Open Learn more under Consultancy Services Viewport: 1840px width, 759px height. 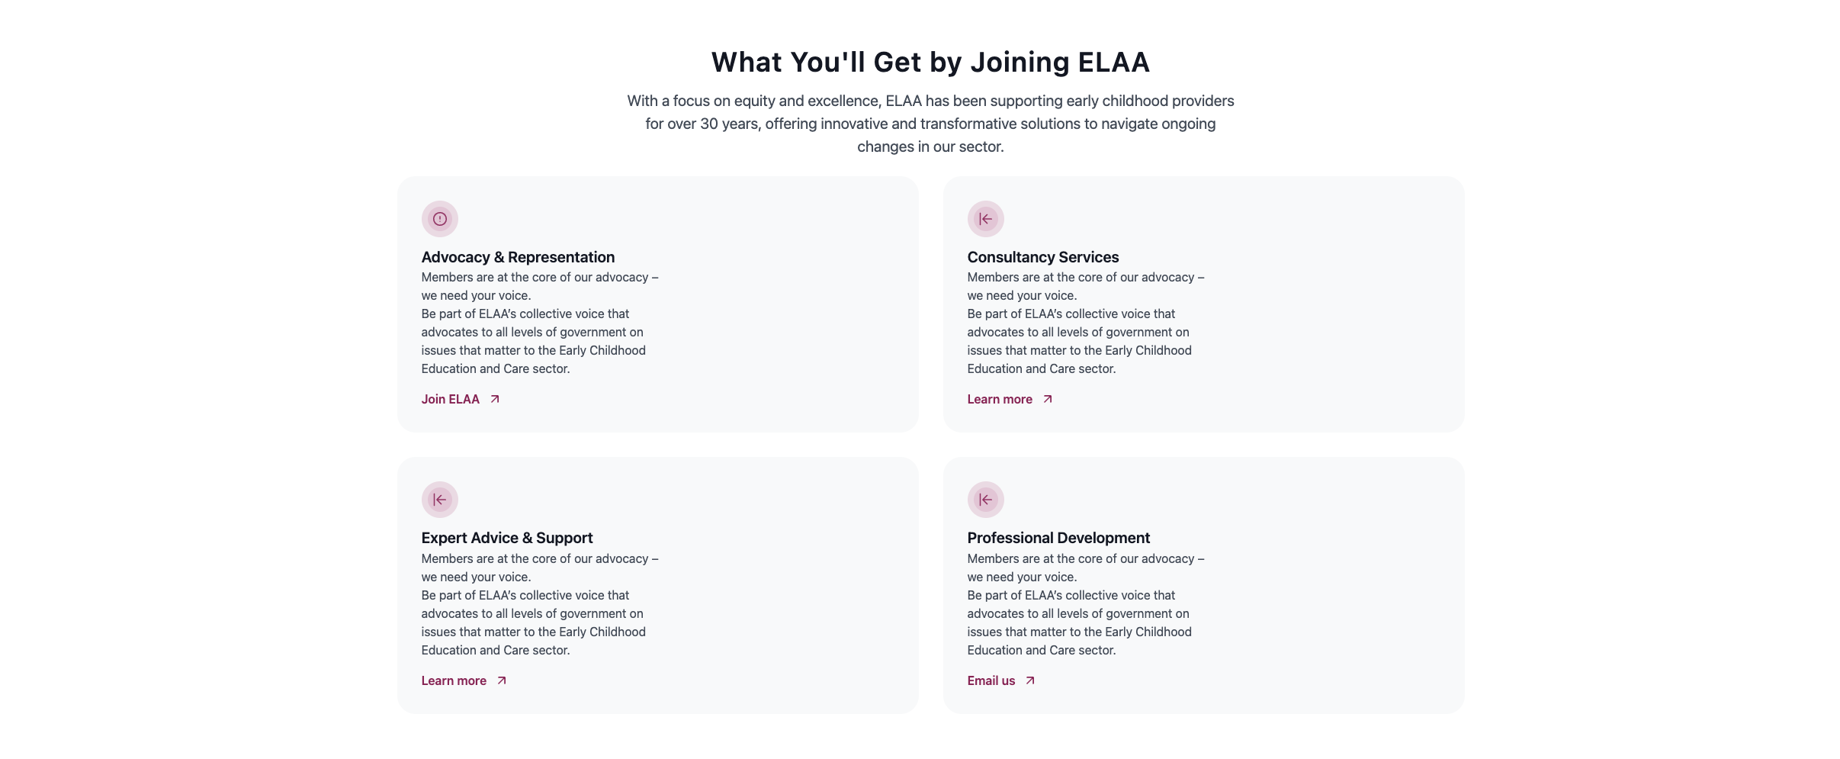click(1000, 399)
